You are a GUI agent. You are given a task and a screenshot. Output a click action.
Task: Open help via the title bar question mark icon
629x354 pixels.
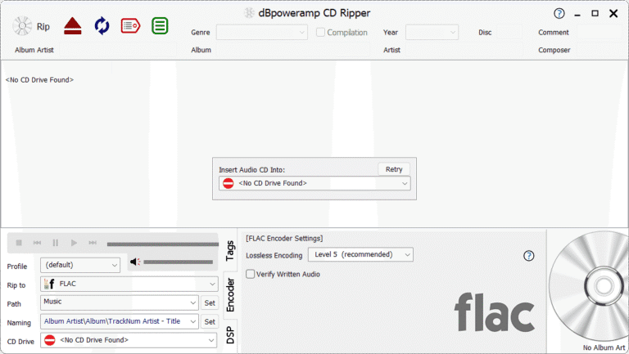click(559, 14)
